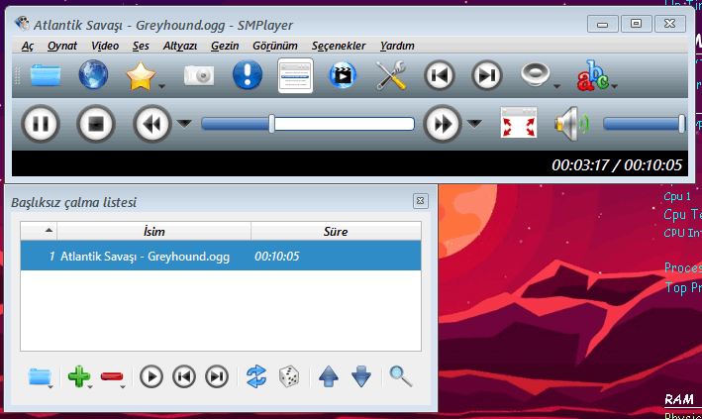Screen dimensions: 702x419
Task: Open favorites with the star icon
Action: (141, 76)
